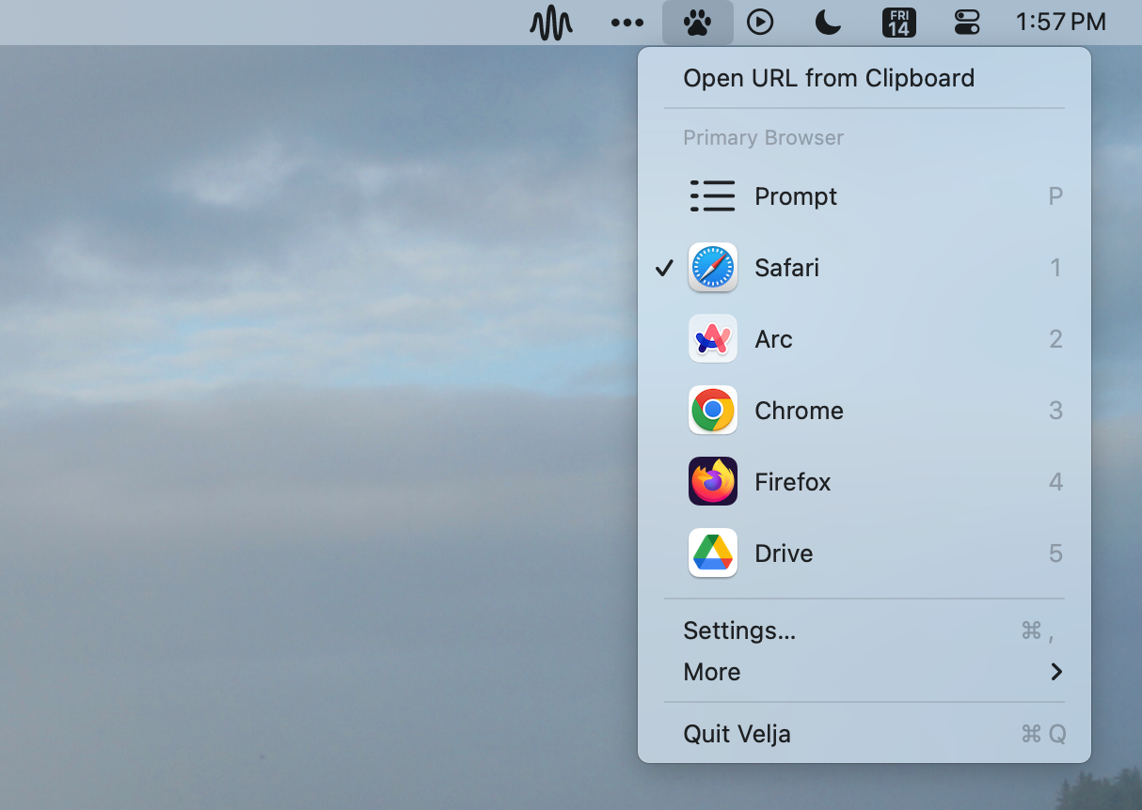Viewport: 1142px width, 810px height.
Task: Click the Prompt list icon
Action: [712, 196]
